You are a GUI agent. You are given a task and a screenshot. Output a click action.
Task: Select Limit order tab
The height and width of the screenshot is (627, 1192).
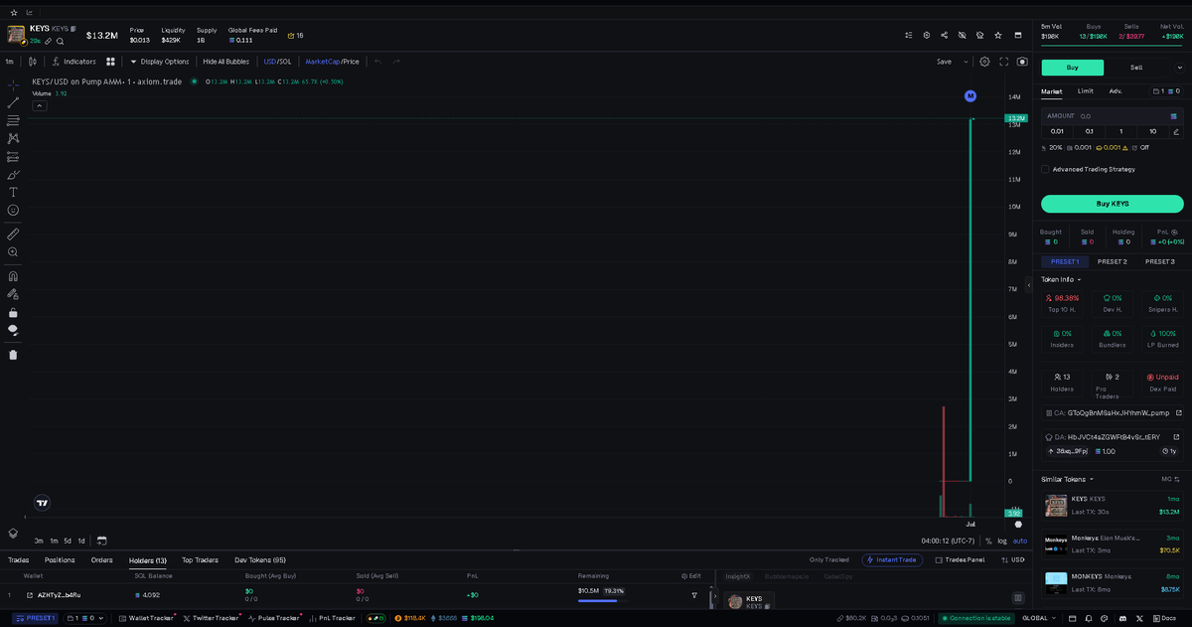(x=1086, y=91)
